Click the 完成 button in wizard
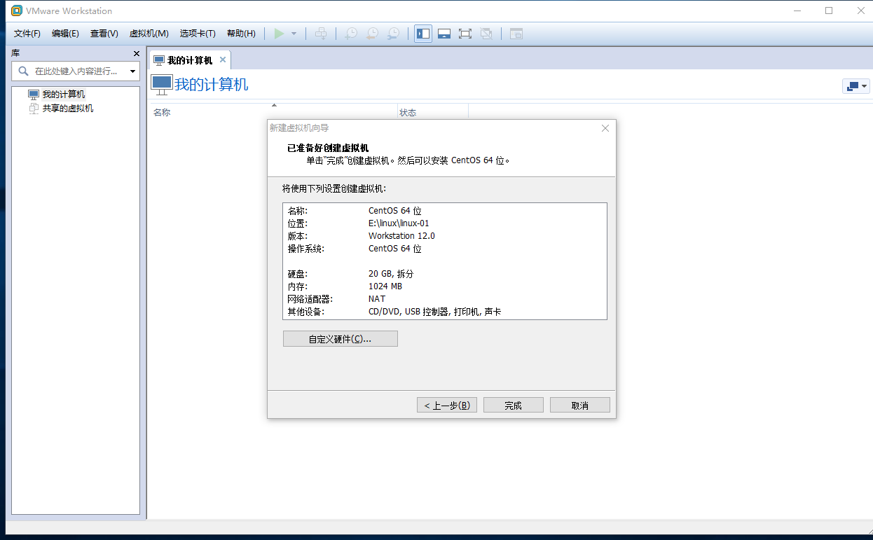This screenshot has height=540, width=873. click(x=514, y=406)
